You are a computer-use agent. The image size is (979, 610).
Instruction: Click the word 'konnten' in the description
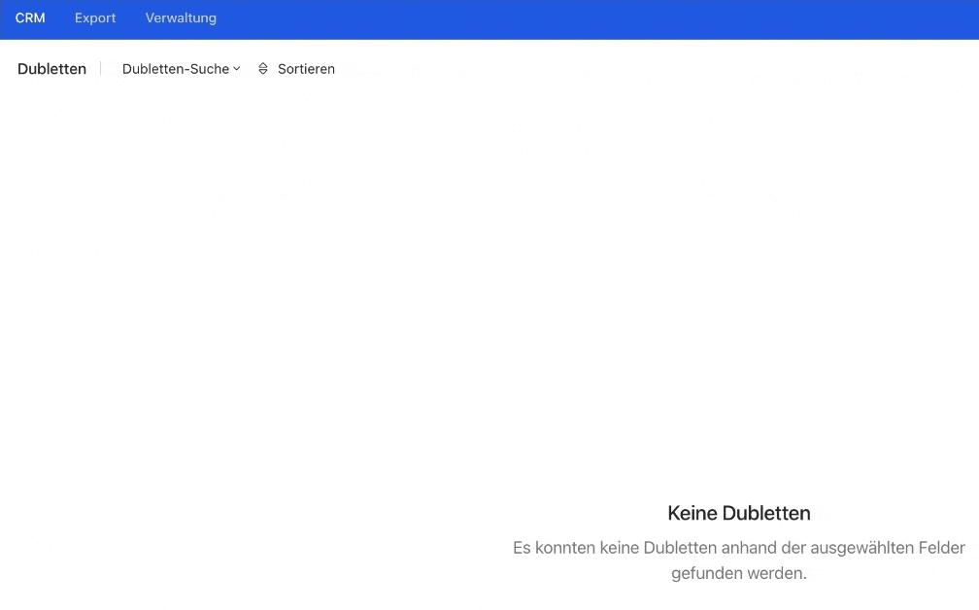click(x=566, y=548)
